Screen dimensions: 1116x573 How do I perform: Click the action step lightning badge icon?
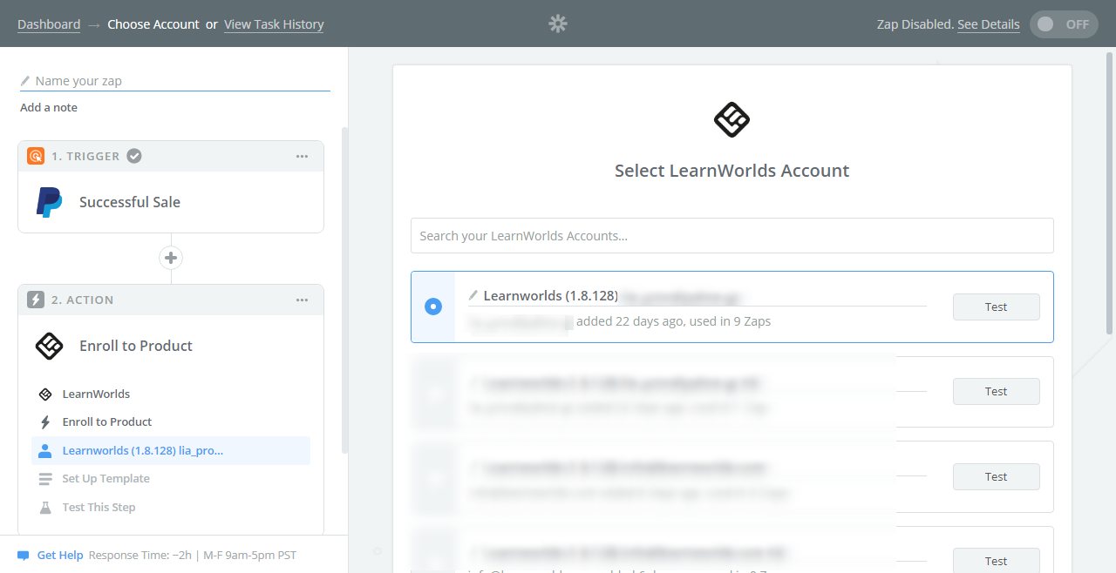[36, 300]
